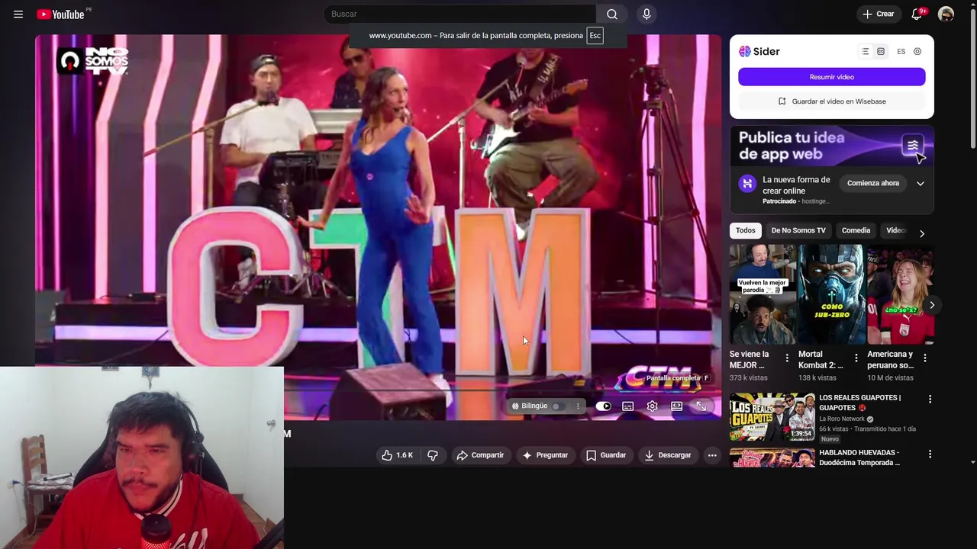Open Bilingüe options three-dot menu
The image size is (977, 549).
point(578,406)
